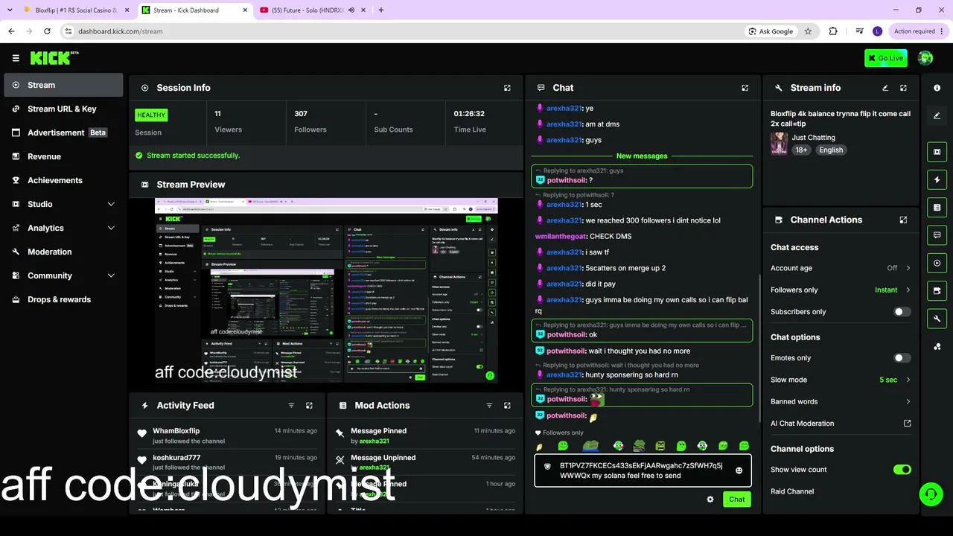Viewport: 953px width, 536px height.
Task: Click the Ask Google button
Action: 770,31
